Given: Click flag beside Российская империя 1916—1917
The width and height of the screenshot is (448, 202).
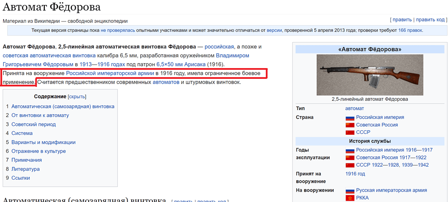Looking at the screenshot, I should 349,150.
